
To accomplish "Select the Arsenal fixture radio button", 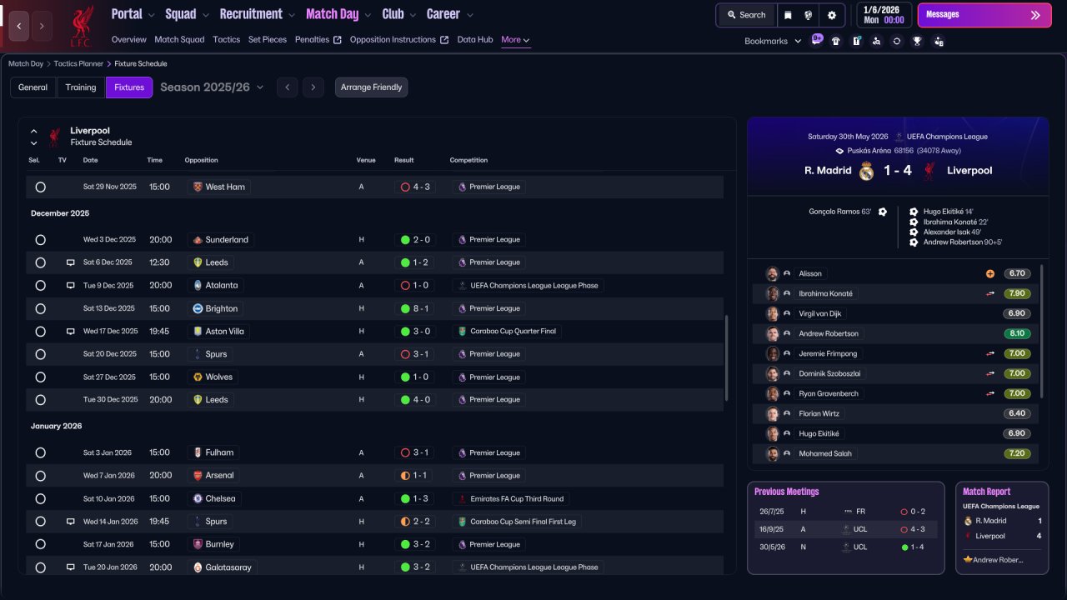I will [40, 476].
